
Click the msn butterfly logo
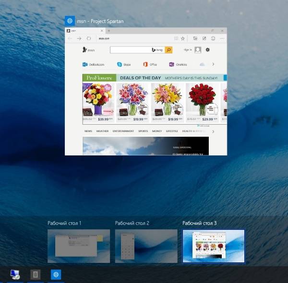click(88, 50)
